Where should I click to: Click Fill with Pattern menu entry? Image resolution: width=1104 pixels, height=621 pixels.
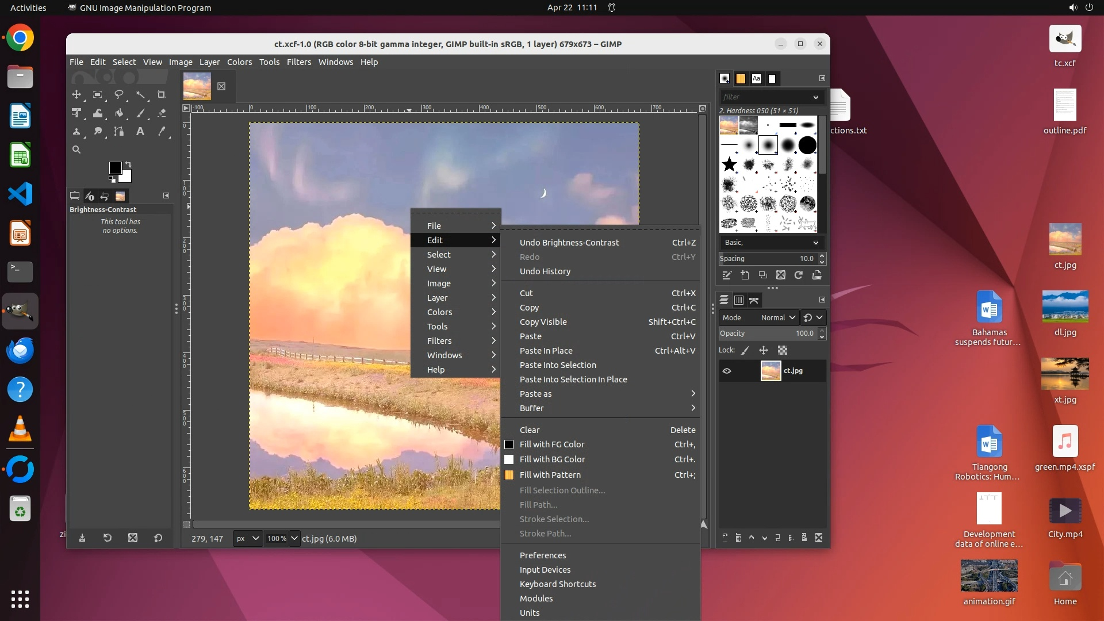[x=550, y=475]
